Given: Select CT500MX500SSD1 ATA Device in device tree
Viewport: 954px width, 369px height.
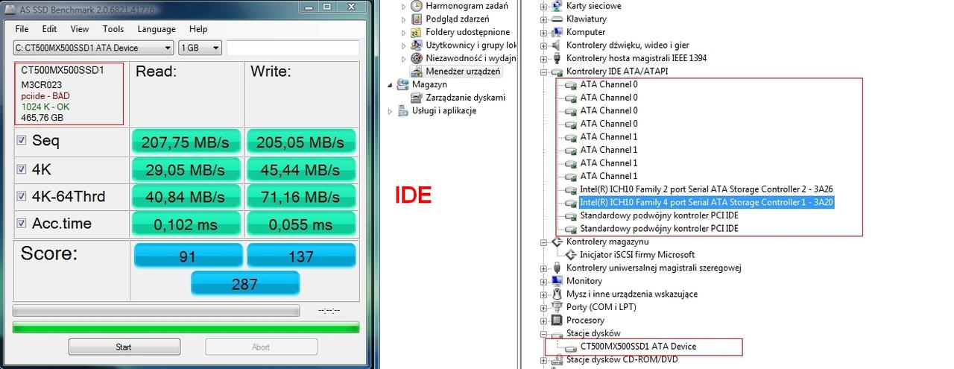Looking at the screenshot, I should tap(638, 347).
